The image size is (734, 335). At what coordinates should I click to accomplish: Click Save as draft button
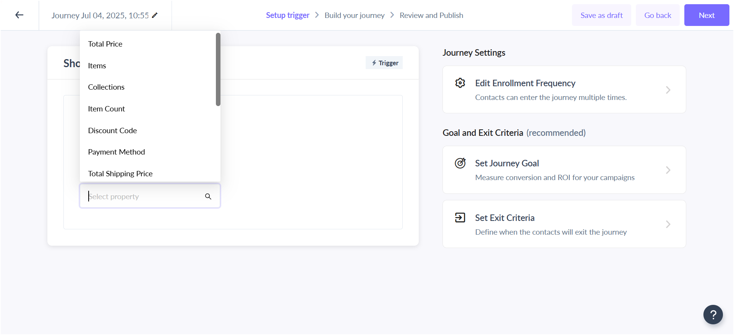(601, 15)
